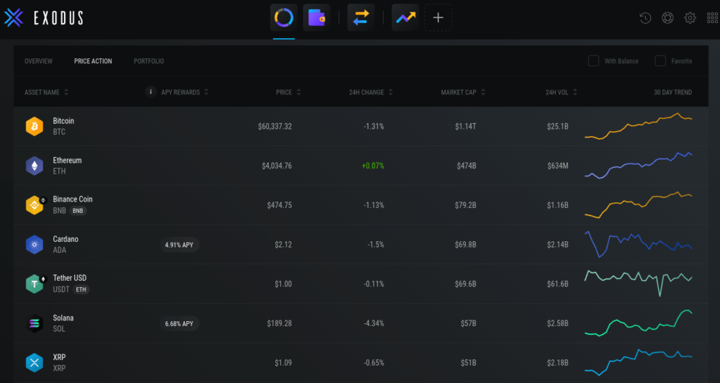This screenshot has height=383, width=720.
Task: Open the Portfolio ring icon in top bar
Action: [284, 17]
